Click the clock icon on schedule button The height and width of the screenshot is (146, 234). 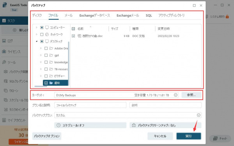pos(58,125)
